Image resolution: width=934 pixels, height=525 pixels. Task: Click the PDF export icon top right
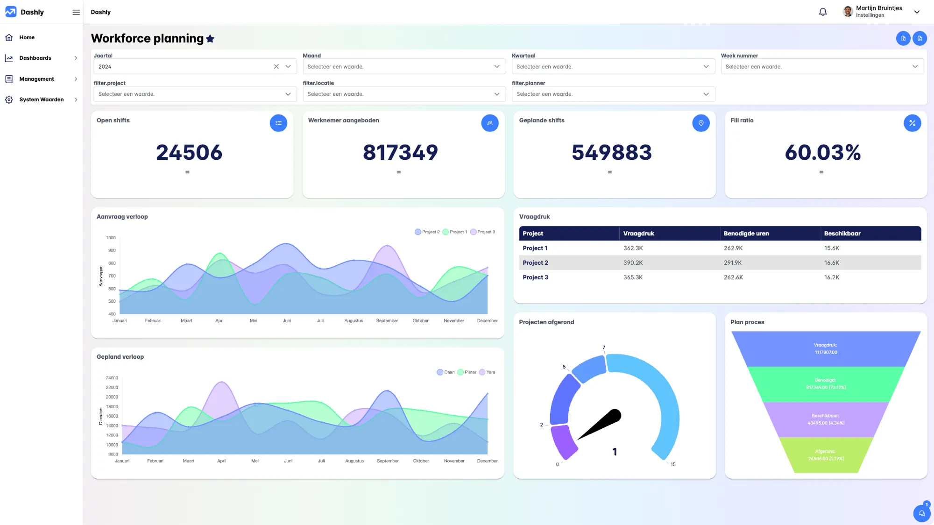(x=920, y=38)
